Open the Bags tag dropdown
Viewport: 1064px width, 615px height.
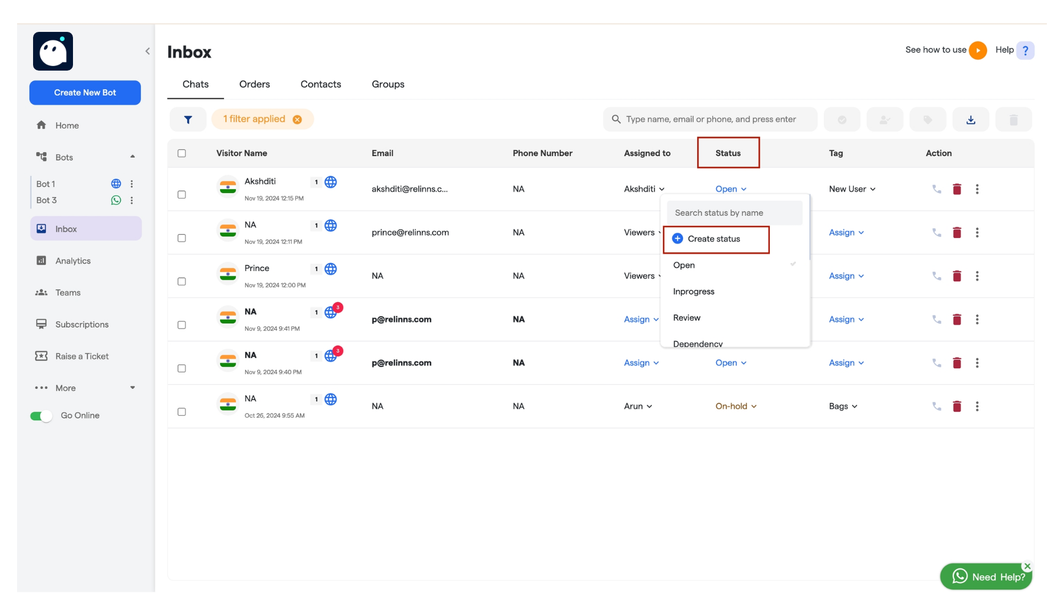(843, 407)
